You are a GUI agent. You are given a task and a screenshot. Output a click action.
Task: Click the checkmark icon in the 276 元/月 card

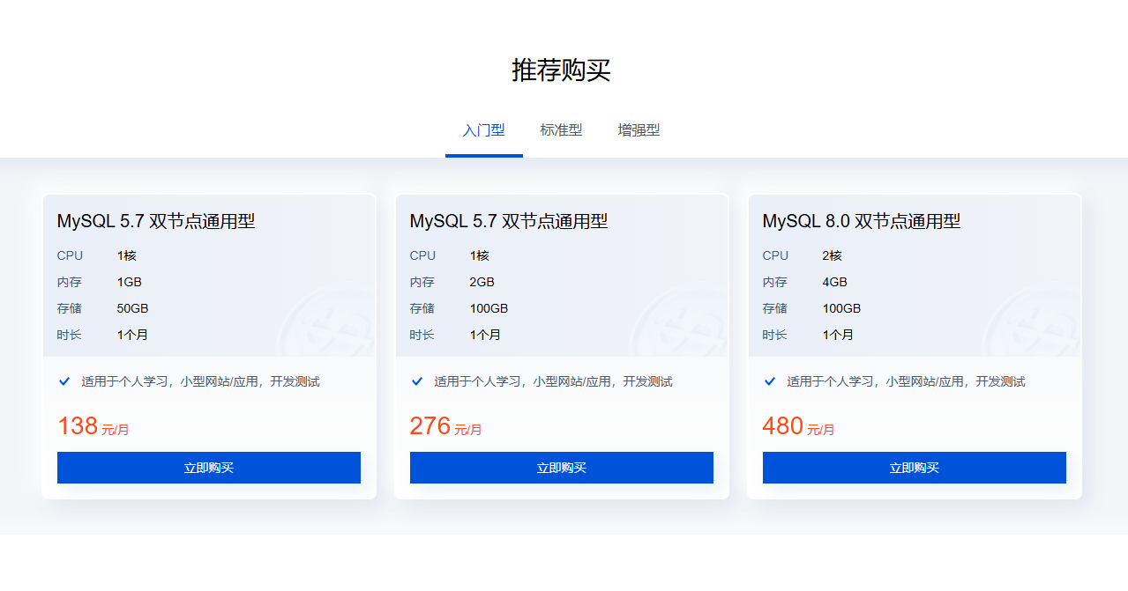click(x=417, y=381)
